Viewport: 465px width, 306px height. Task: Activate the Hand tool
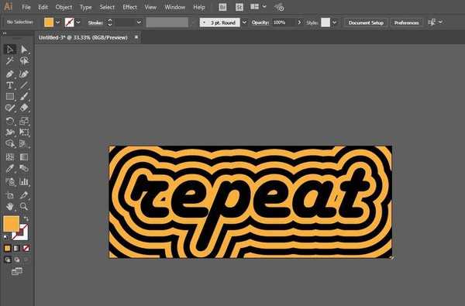tap(10, 206)
